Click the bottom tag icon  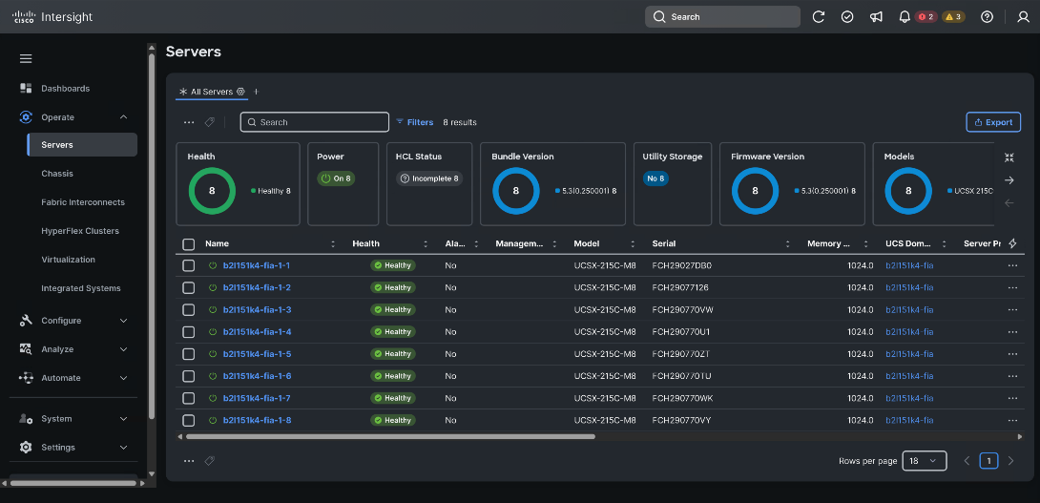tap(209, 461)
